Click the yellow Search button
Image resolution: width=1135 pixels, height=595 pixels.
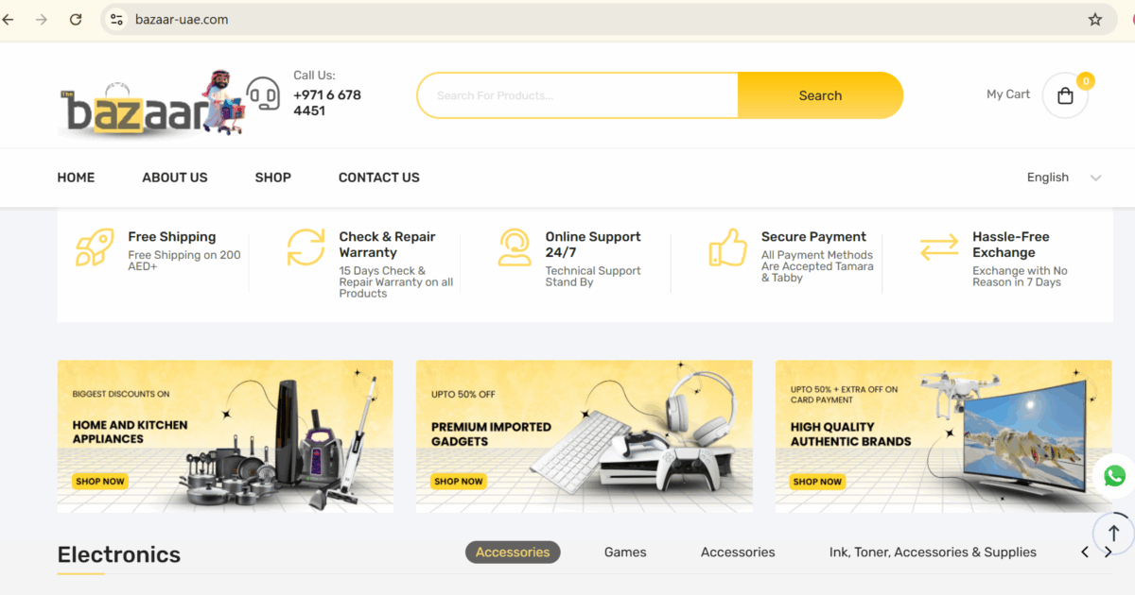(x=820, y=95)
